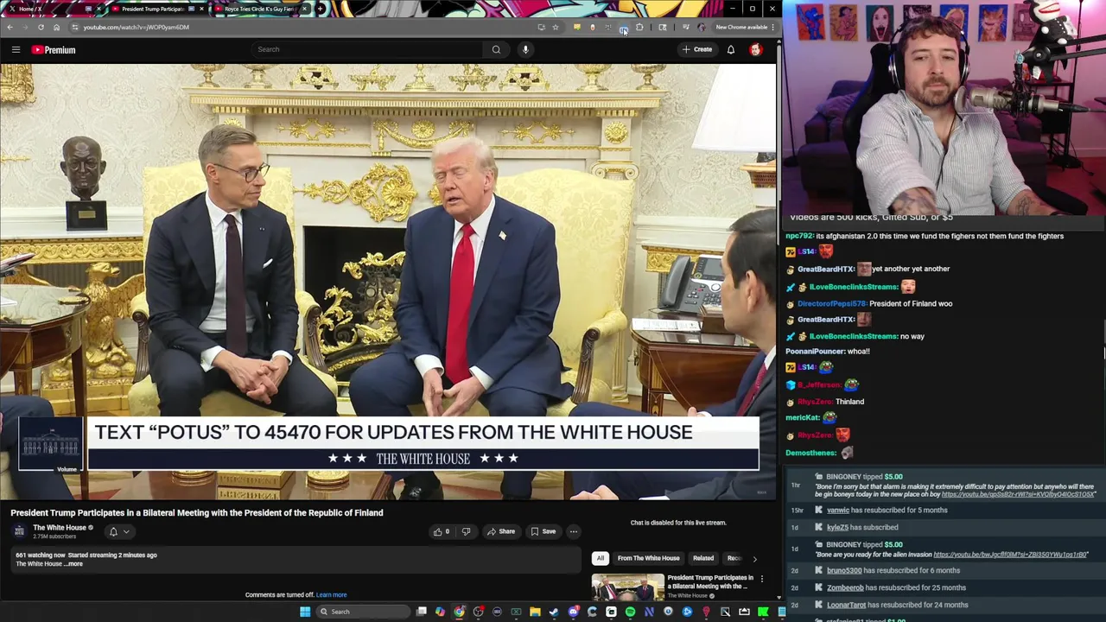Open Discord from taskbar
Screen dimensions: 1106x622
pyautogui.click(x=574, y=612)
